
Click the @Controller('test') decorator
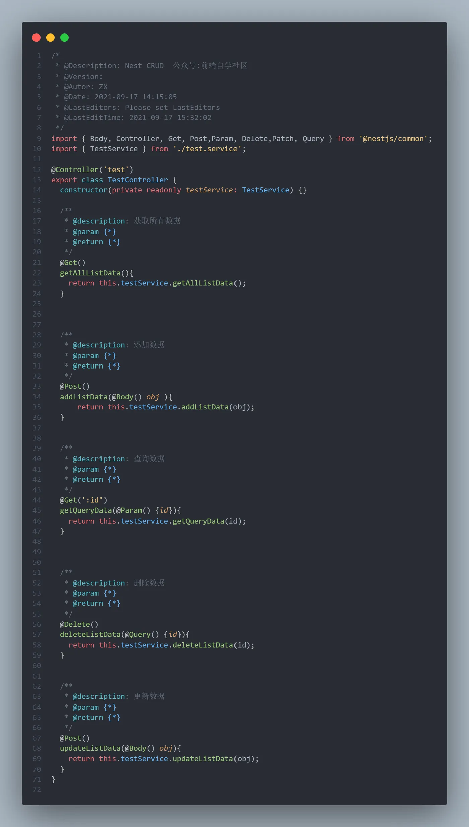coord(92,169)
